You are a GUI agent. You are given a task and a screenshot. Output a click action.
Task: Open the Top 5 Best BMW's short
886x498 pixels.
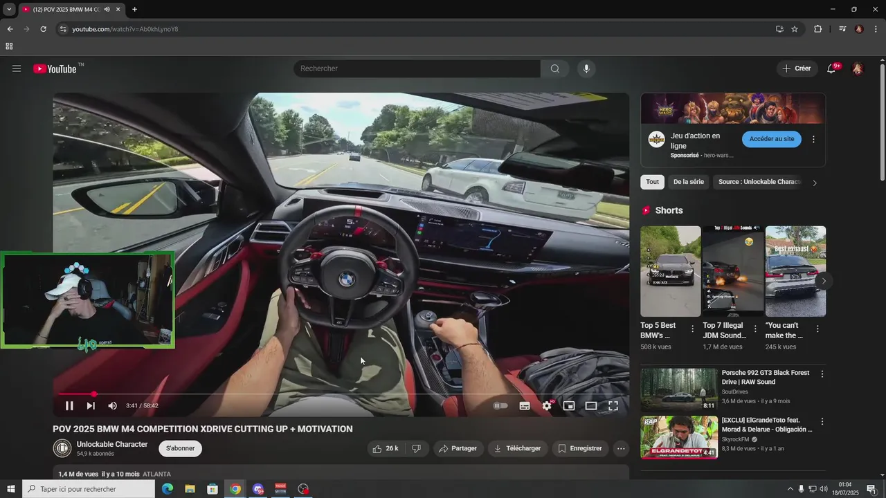[x=670, y=271]
